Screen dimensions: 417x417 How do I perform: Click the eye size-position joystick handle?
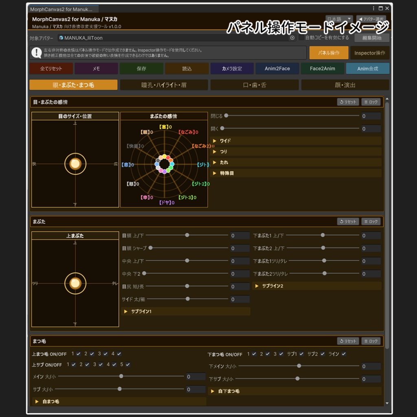(x=75, y=164)
